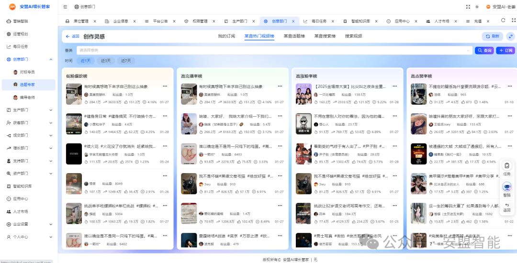Open thumbnail of 看剧受的气 video

click(304, 153)
